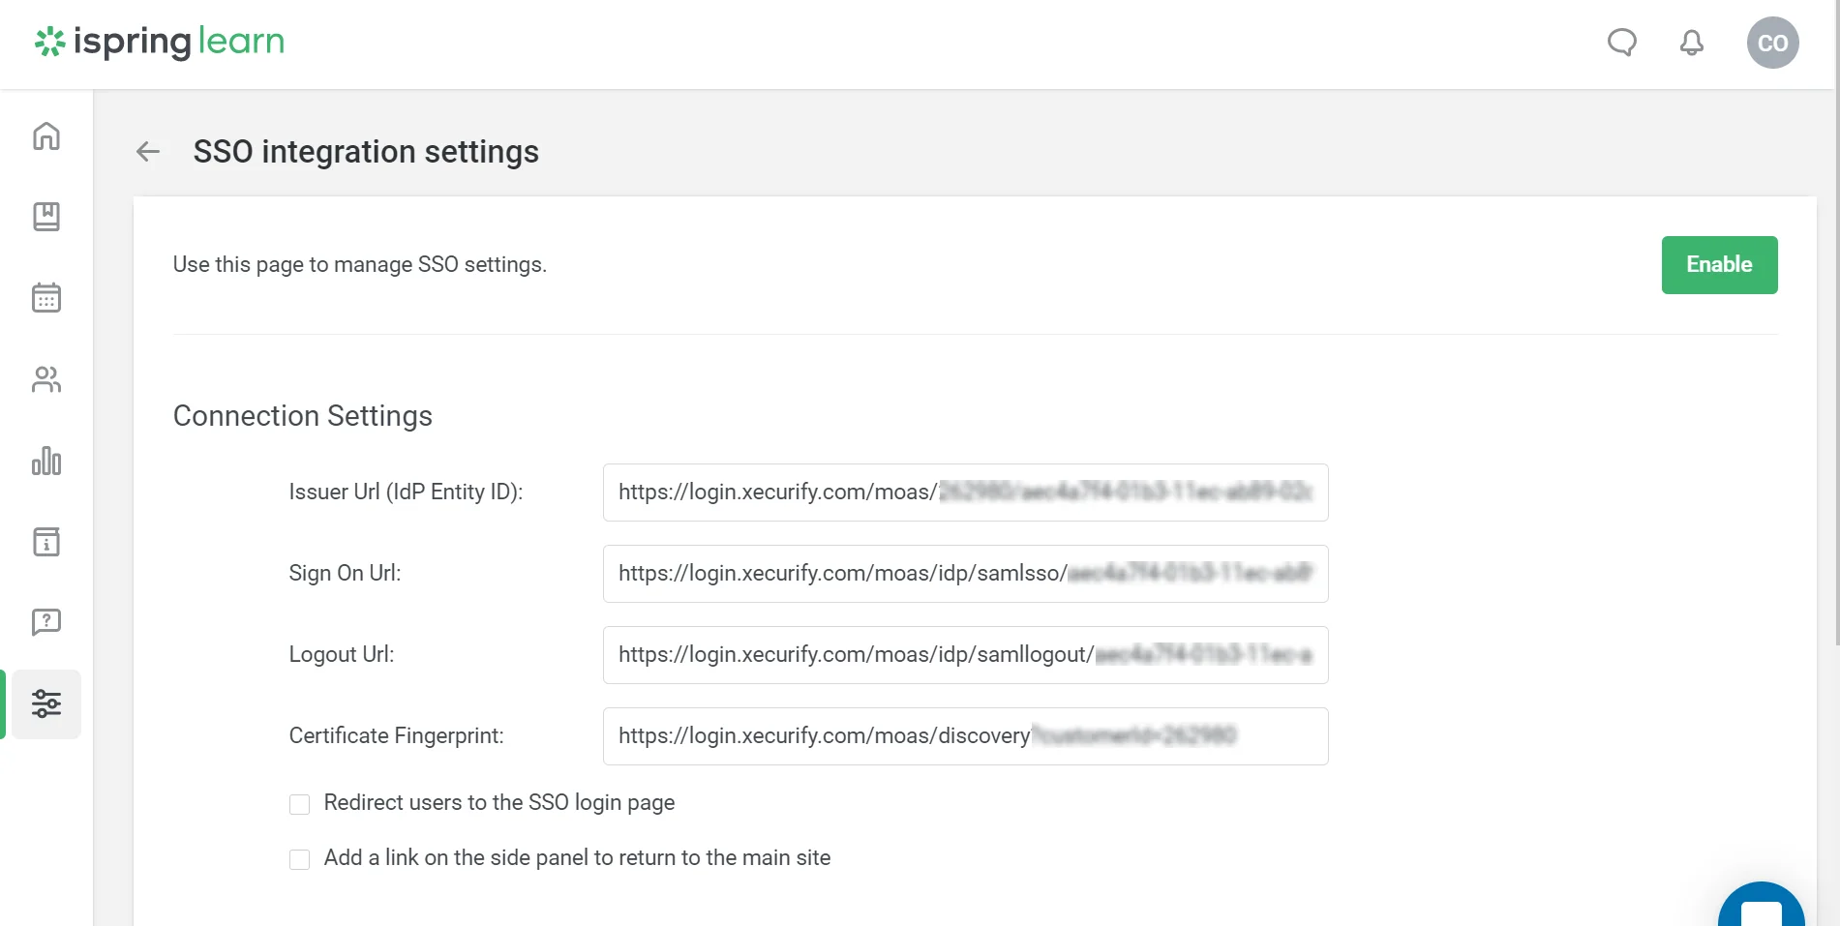Screen dimensions: 1840x926
Task: Check Add a link on the side panel
Action: (300, 859)
